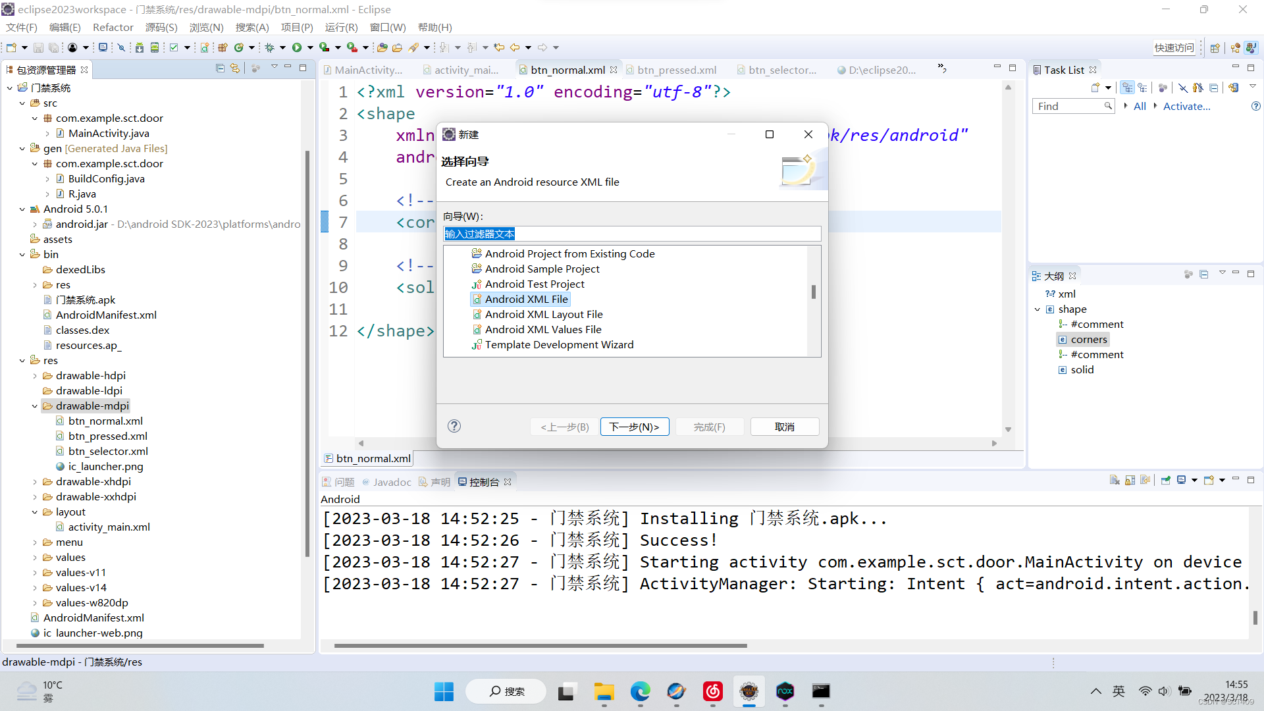The width and height of the screenshot is (1264, 711).
Task: Switch to the btn_pressed.xml editor tab
Action: (676, 70)
